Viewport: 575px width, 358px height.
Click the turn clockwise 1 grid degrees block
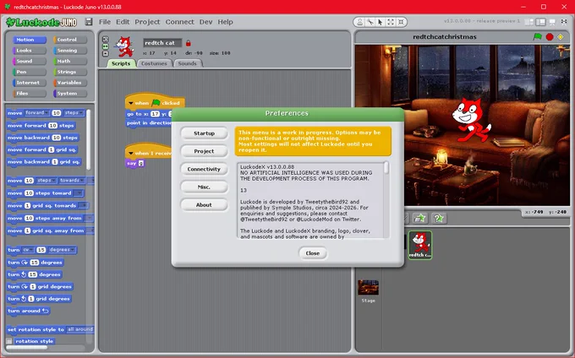point(40,286)
